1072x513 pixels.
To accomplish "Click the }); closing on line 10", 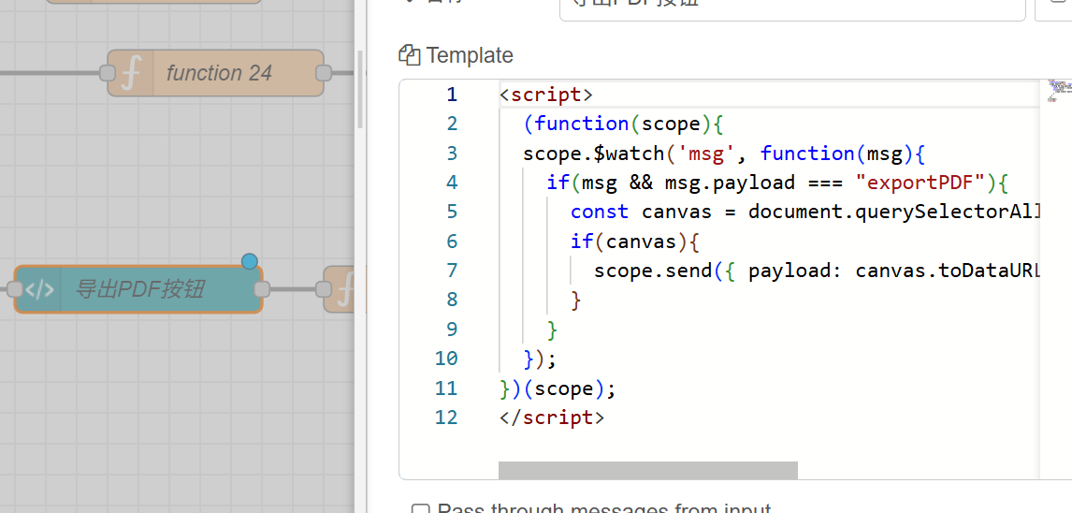I will tap(540, 359).
